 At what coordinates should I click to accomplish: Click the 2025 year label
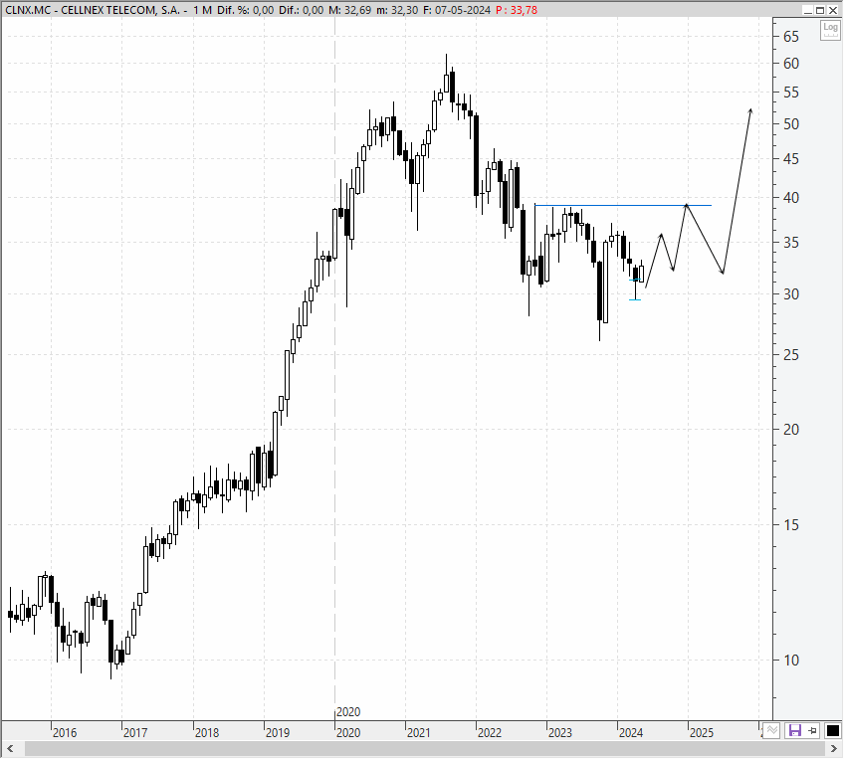[702, 733]
